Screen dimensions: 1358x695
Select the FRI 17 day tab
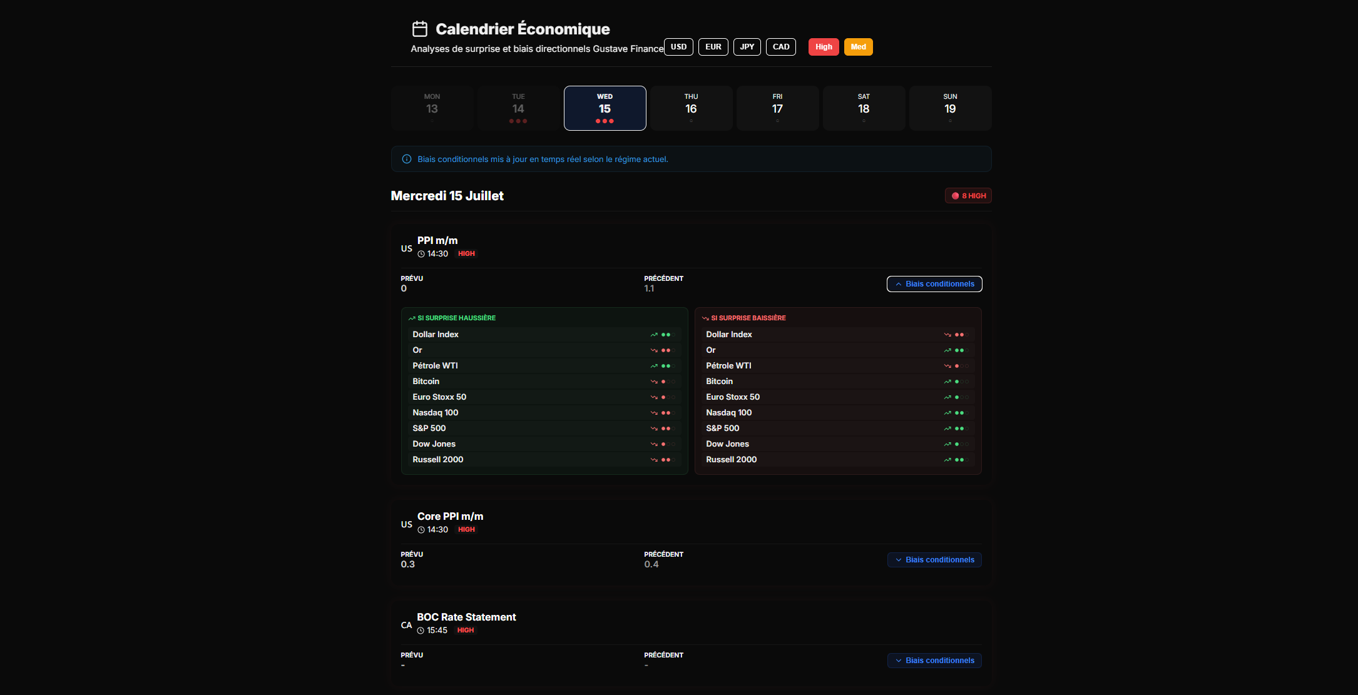coord(777,108)
